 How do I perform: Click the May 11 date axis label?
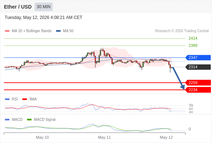tap(104, 137)
